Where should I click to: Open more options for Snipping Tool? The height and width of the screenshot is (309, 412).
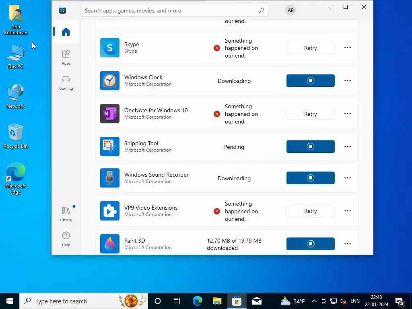click(x=348, y=146)
